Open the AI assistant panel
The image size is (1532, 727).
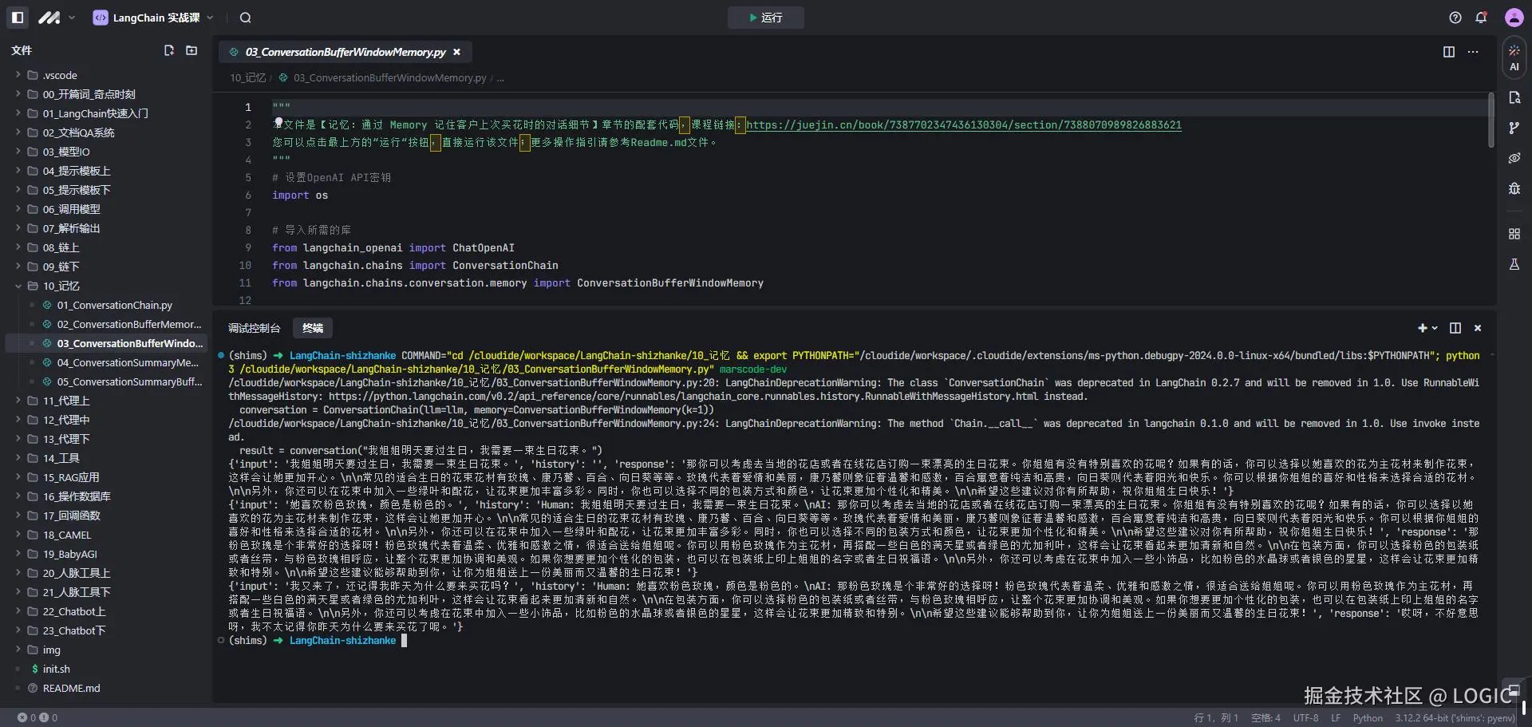1514,57
